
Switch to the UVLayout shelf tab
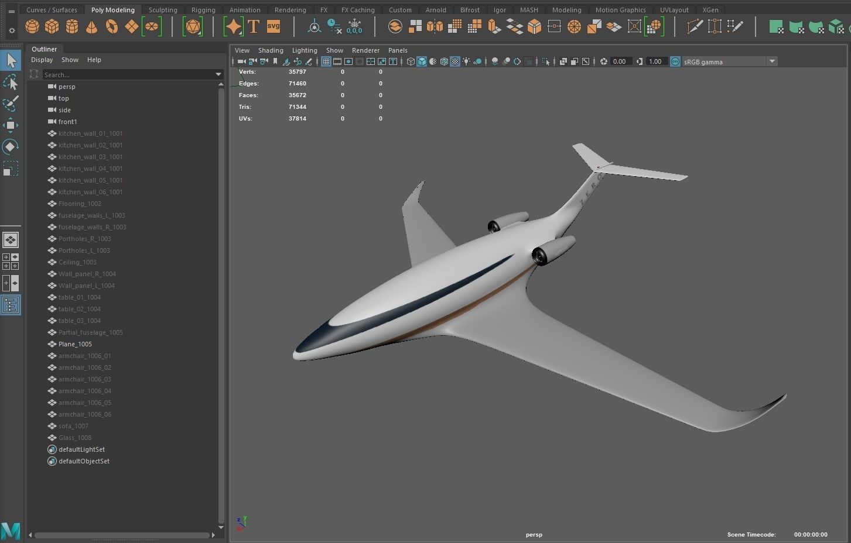pos(674,10)
